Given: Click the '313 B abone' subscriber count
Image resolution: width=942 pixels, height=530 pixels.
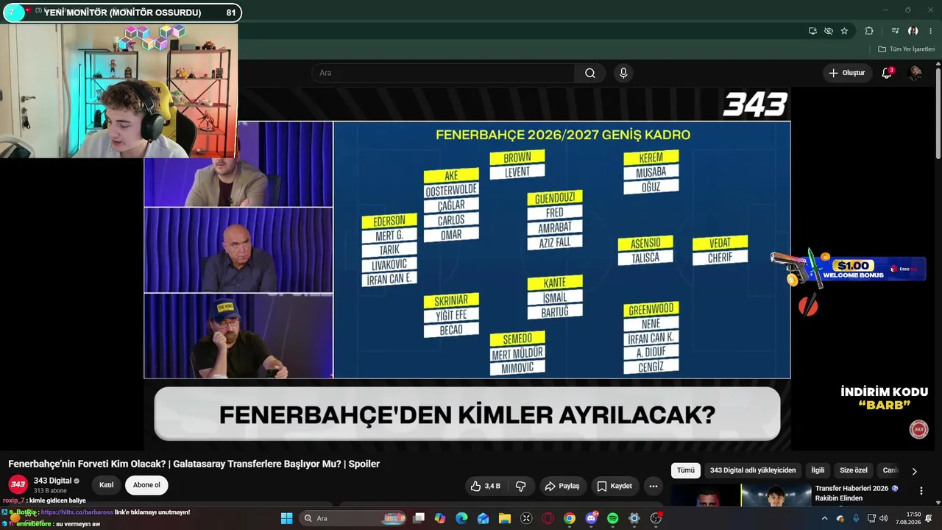Looking at the screenshot, I should [x=50, y=491].
